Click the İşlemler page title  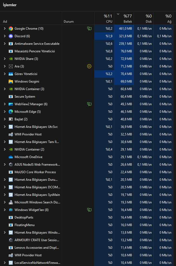[10, 5]
